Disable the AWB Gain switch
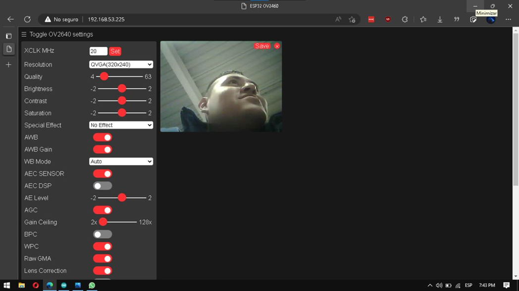Image resolution: width=519 pixels, height=291 pixels. pyautogui.click(x=102, y=149)
